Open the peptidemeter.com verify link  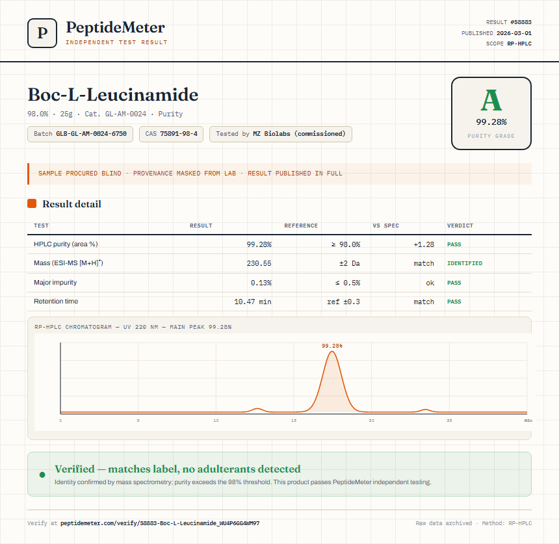point(160,523)
